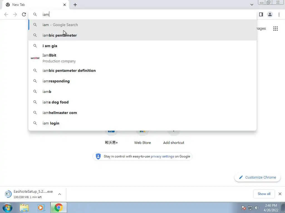Open the Chrome three-dot menu

tap(279, 14)
